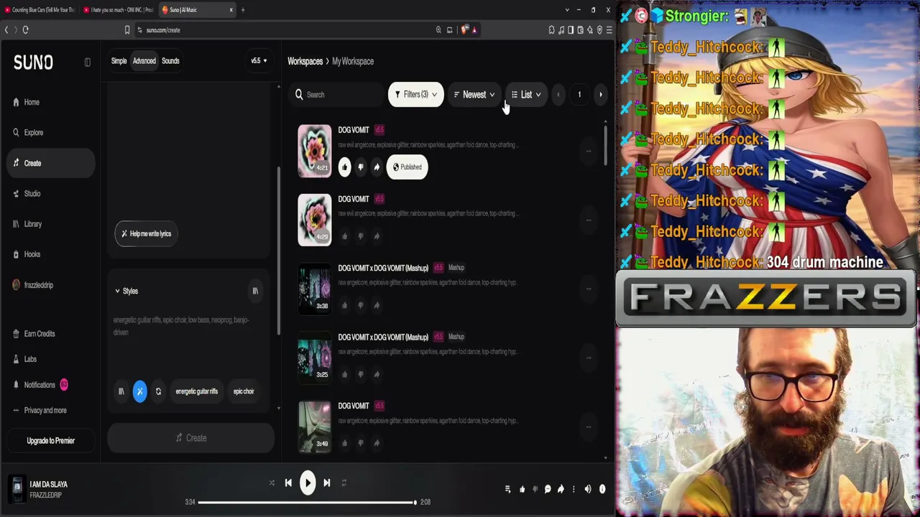Screen dimensions: 920x517
Task: Open a new browser tab
Action: click(x=243, y=10)
